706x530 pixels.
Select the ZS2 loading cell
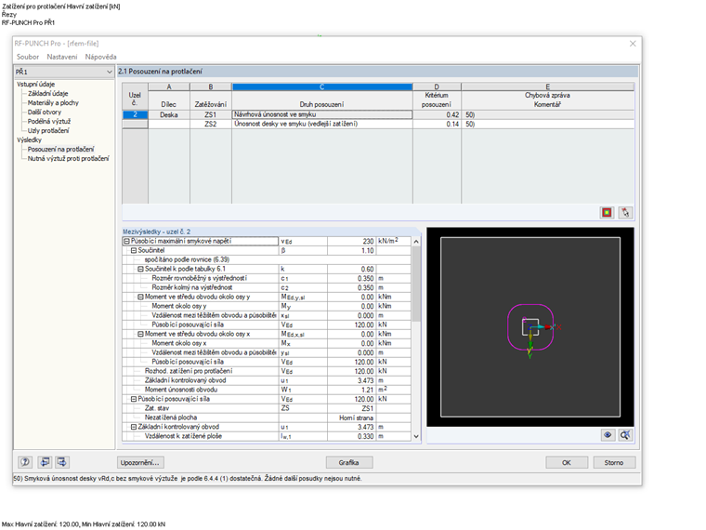click(211, 124)
